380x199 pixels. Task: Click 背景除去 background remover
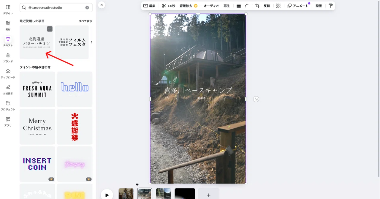(x=189, y=6)
